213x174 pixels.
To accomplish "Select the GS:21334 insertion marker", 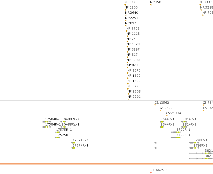I will click(x=167, y=116).
